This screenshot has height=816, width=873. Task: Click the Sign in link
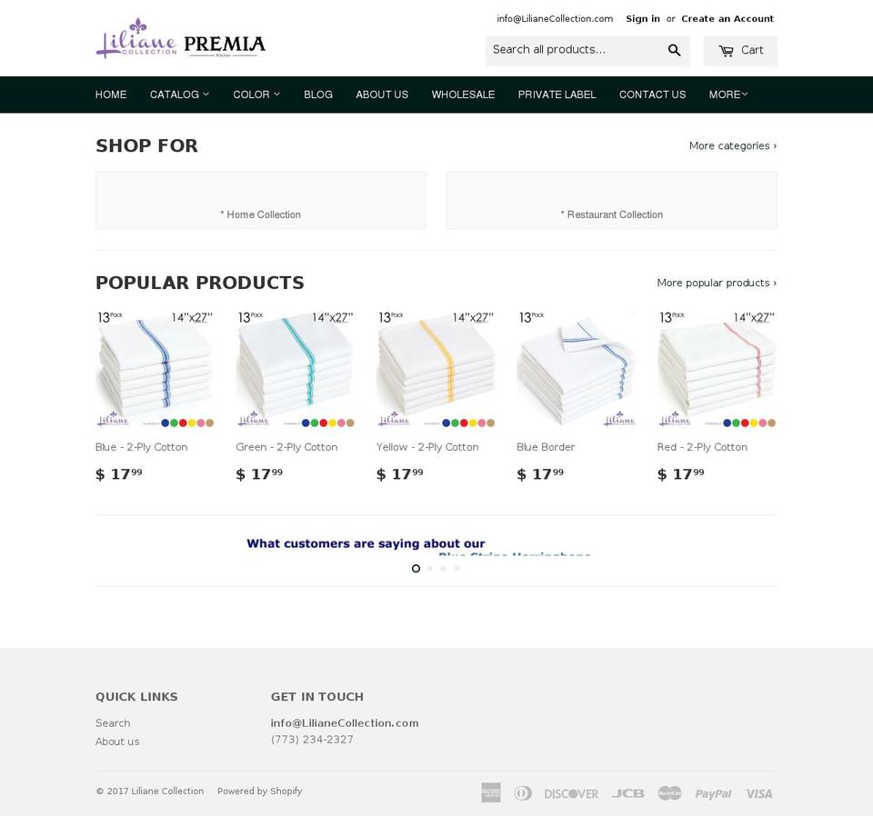643,18
